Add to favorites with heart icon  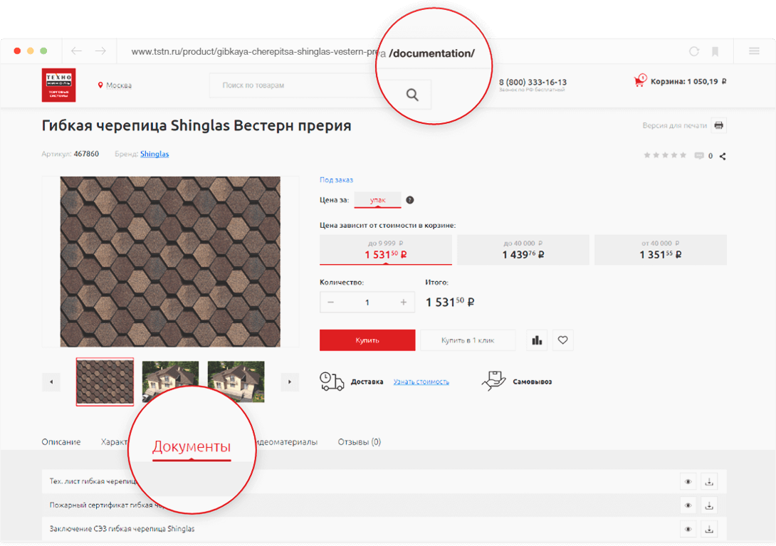click(x=562, y=340)
